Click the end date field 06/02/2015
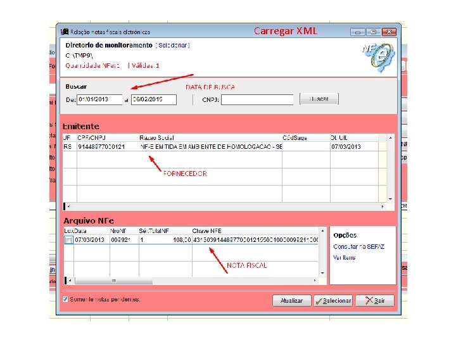Screen dimensions: 456x342 tap(153, 99)
